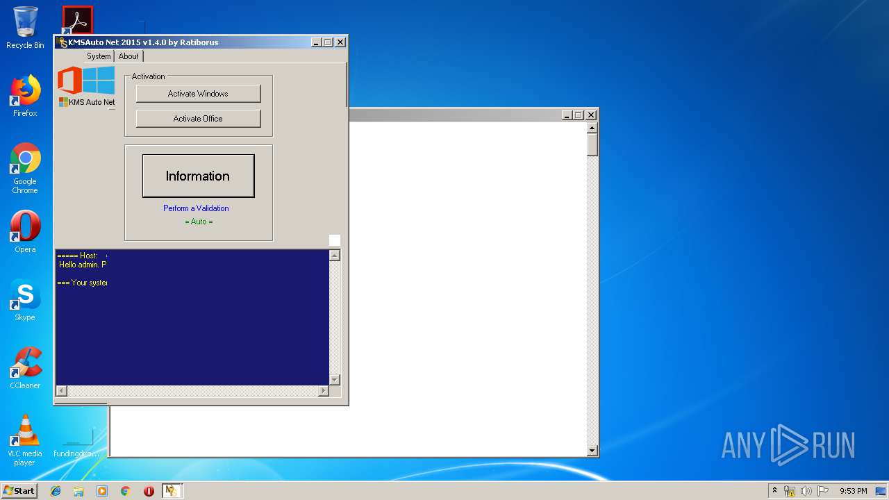
Task: Click the Office logo in KMSAuto
Action: pos(69,81)
